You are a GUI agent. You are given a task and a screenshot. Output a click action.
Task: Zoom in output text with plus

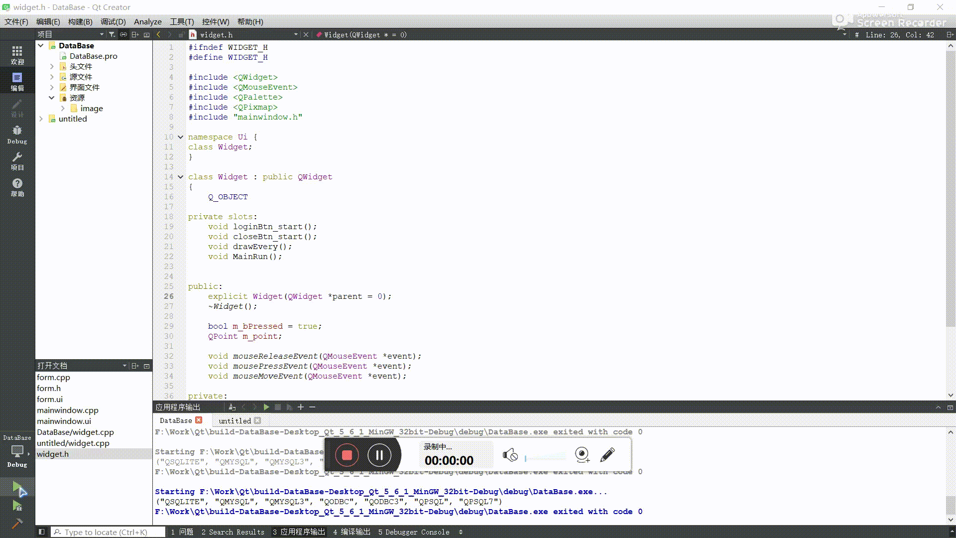(x=301, y=407)
